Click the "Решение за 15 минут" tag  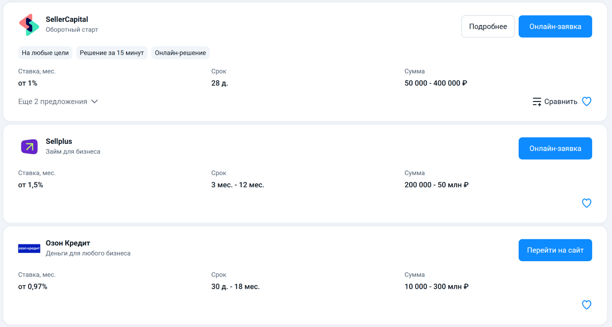tap(112, 53)
